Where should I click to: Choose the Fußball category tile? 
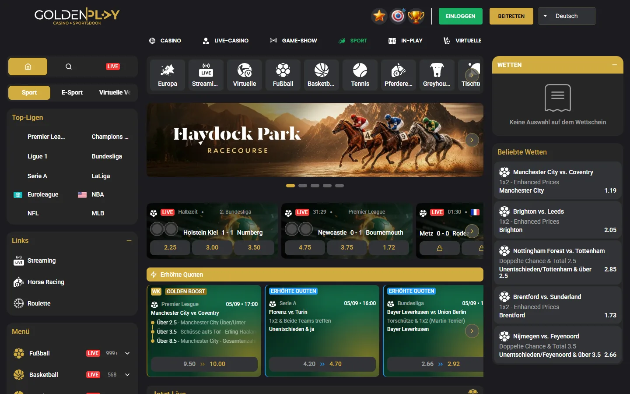(283, 75)
